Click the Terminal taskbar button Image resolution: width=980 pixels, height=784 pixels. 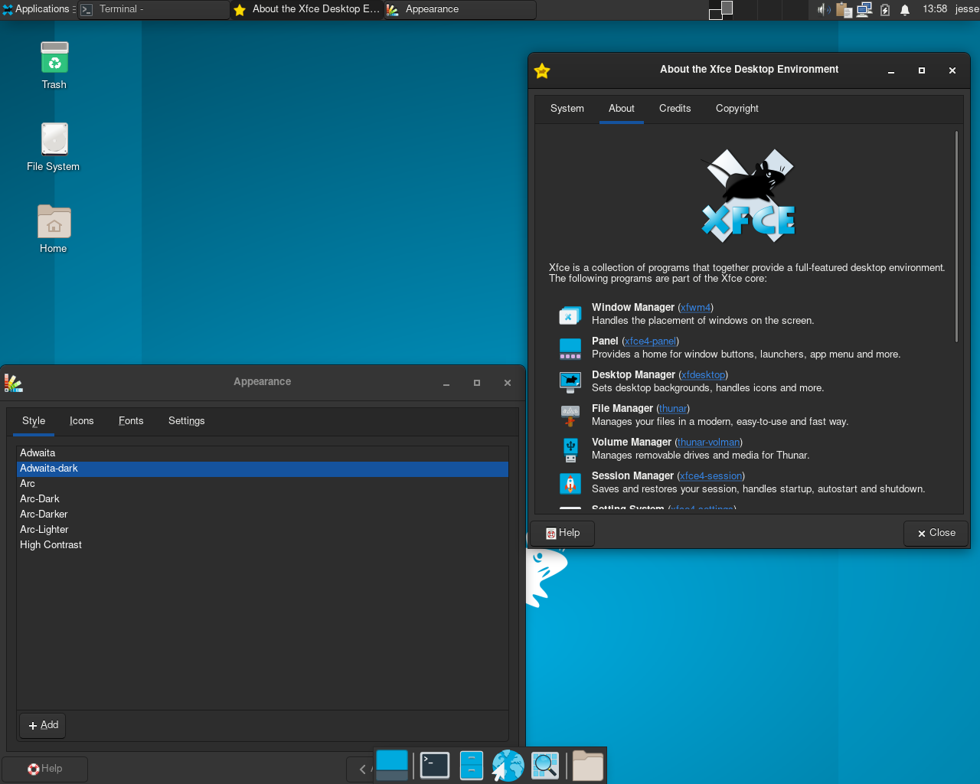(154, 9)
